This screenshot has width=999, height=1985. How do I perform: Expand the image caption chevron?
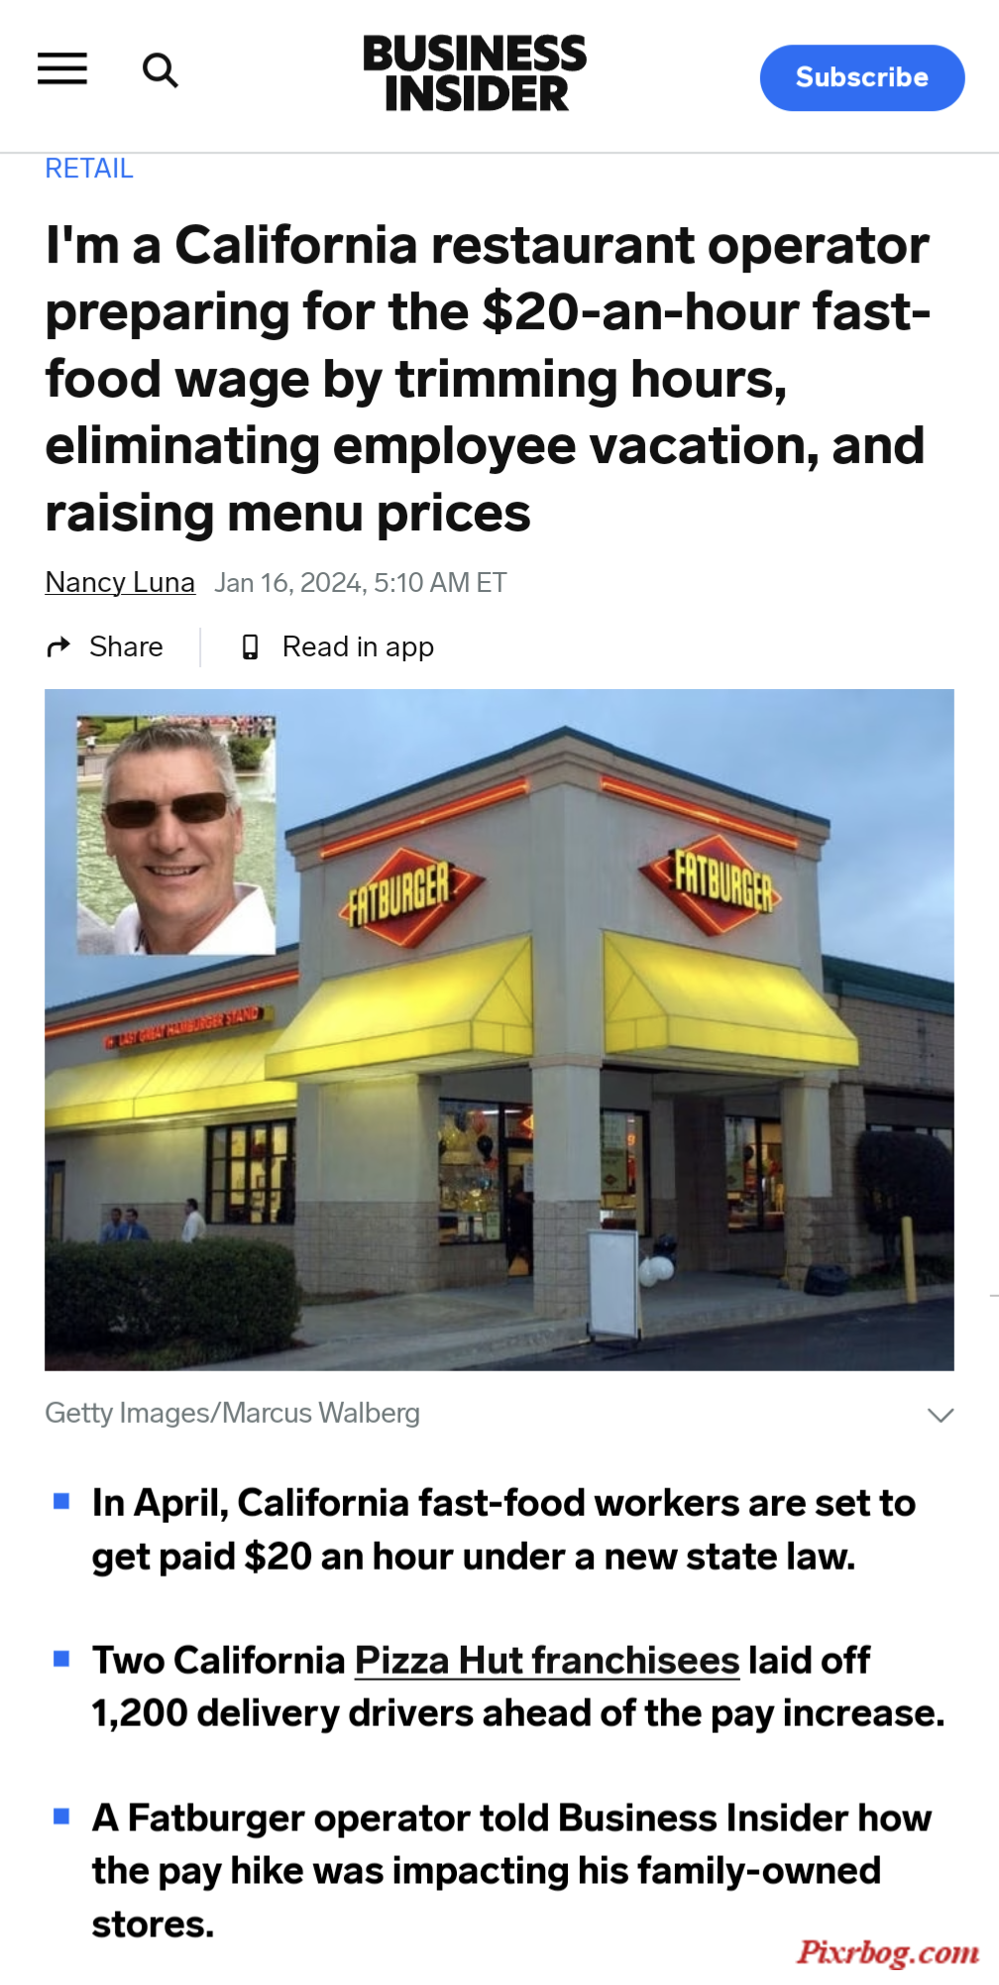(x=941, y=1414)
